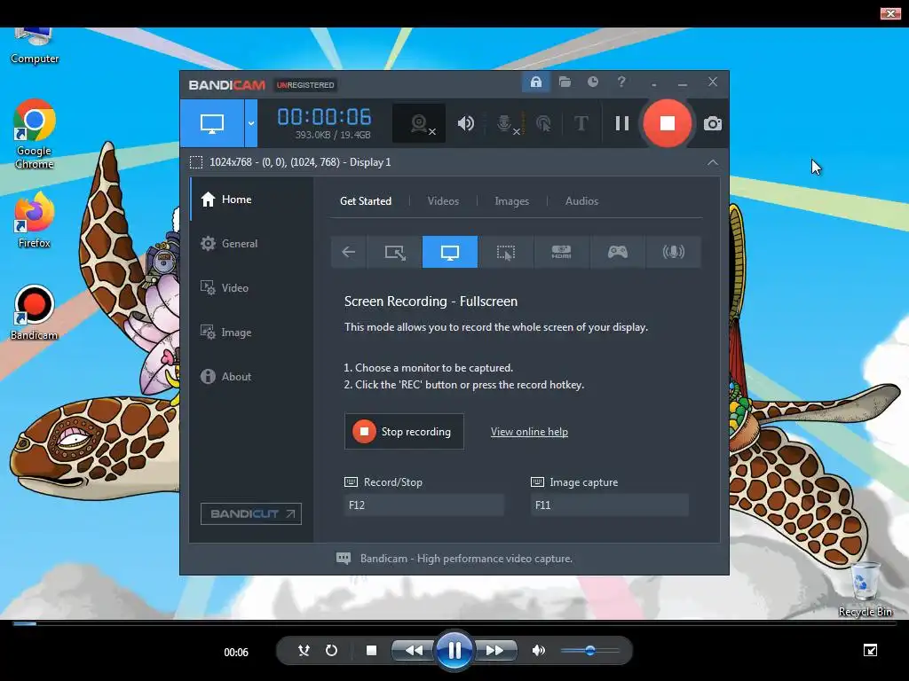Click the Bandicam status message icon
909x681 pixels.
344,559
